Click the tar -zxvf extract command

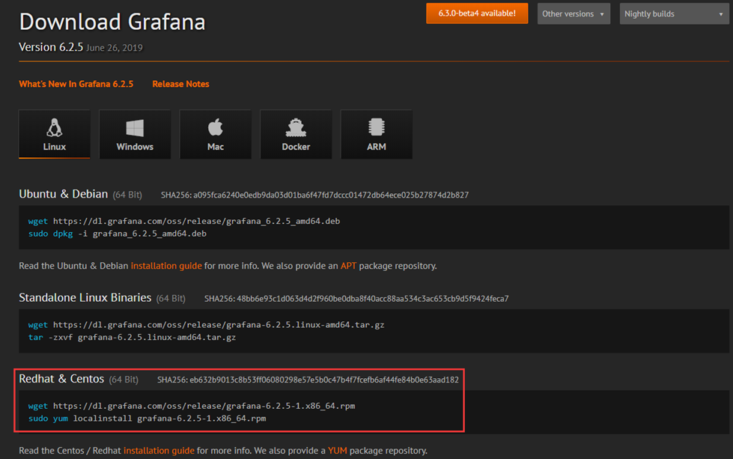[x=132, y=338]
